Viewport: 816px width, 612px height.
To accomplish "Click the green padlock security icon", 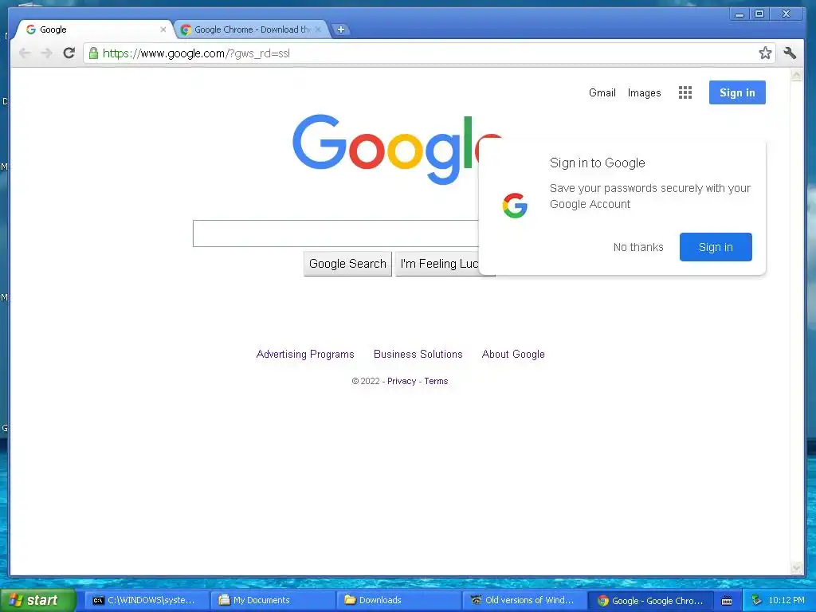I will coord(94,53).
